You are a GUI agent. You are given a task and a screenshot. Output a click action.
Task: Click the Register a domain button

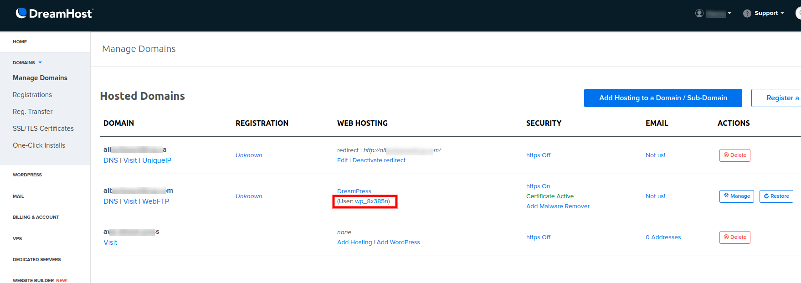(x=776, y=98)
